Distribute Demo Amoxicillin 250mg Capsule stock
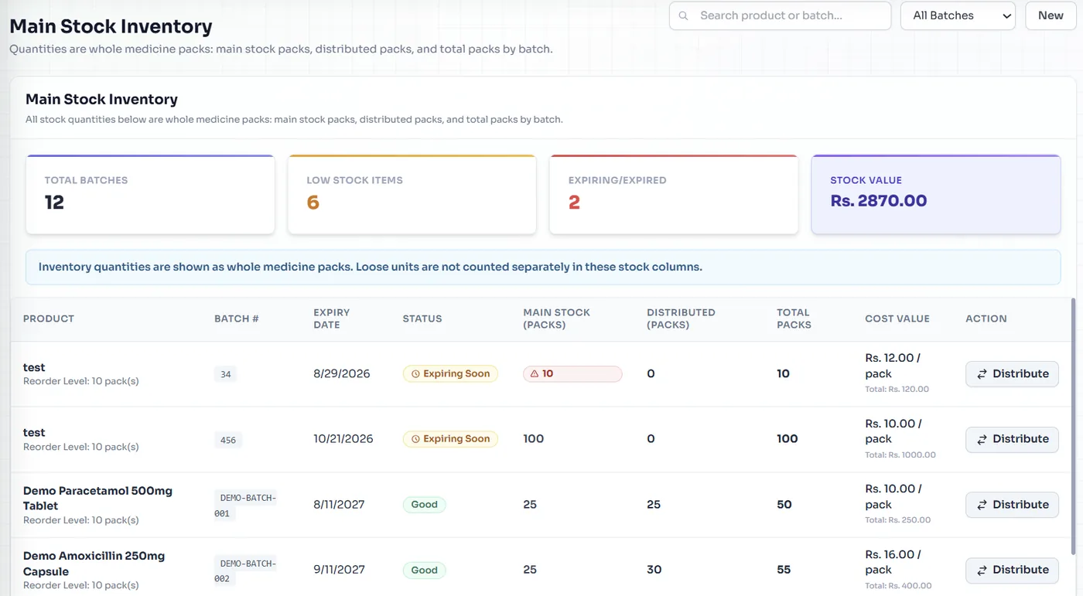This screenshot has height=596, width=1083. (x=1012, y=570)
